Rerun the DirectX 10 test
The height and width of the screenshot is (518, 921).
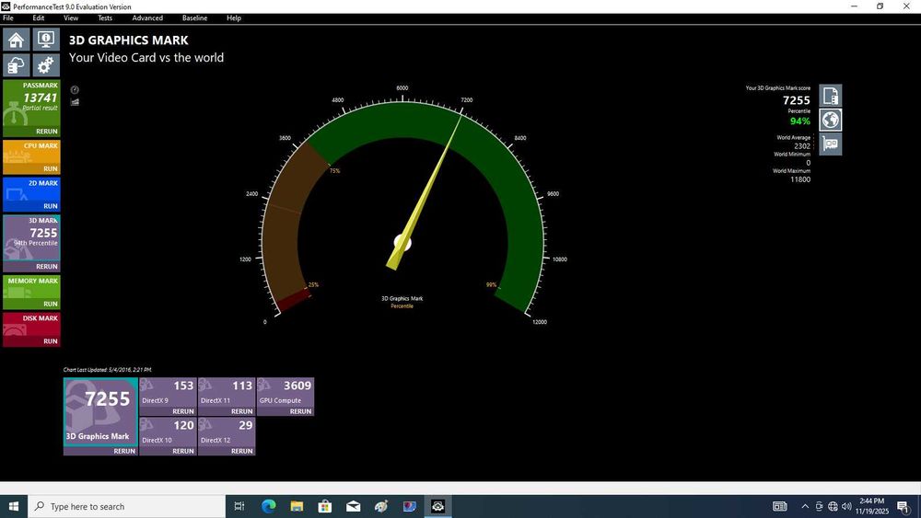coord(183,451)
